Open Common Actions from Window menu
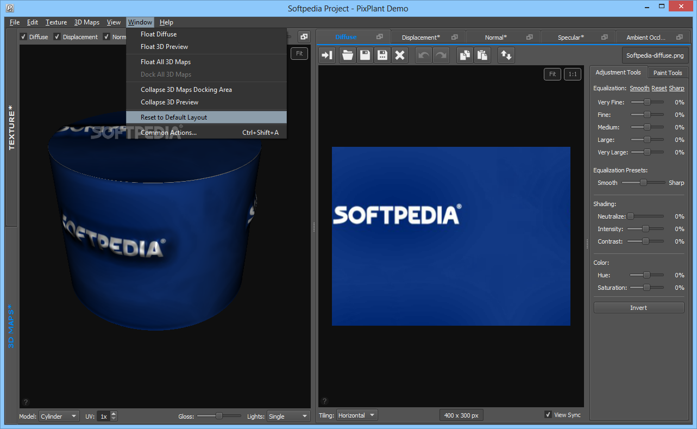 pos(206,133)
